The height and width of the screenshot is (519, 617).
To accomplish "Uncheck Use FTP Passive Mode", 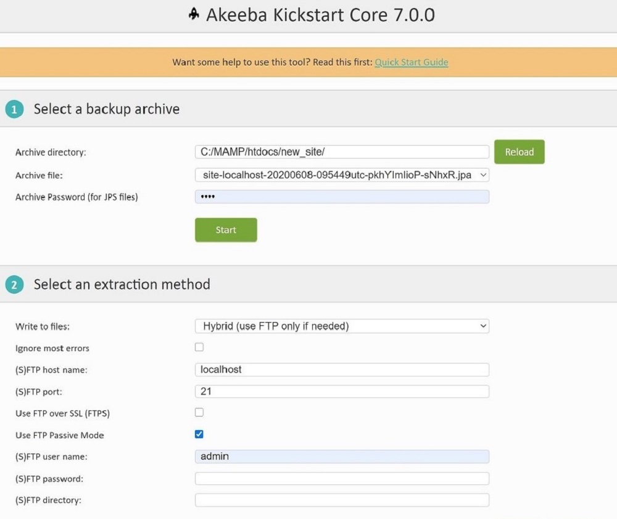I will (199, 434).
